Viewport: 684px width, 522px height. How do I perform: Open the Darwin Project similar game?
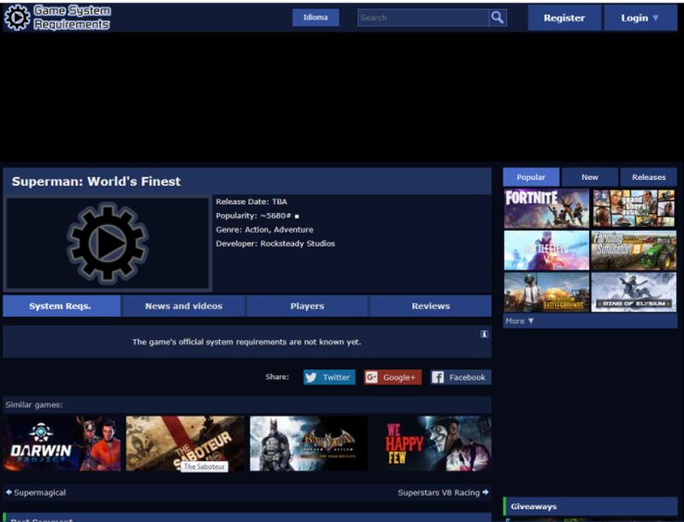62,443
